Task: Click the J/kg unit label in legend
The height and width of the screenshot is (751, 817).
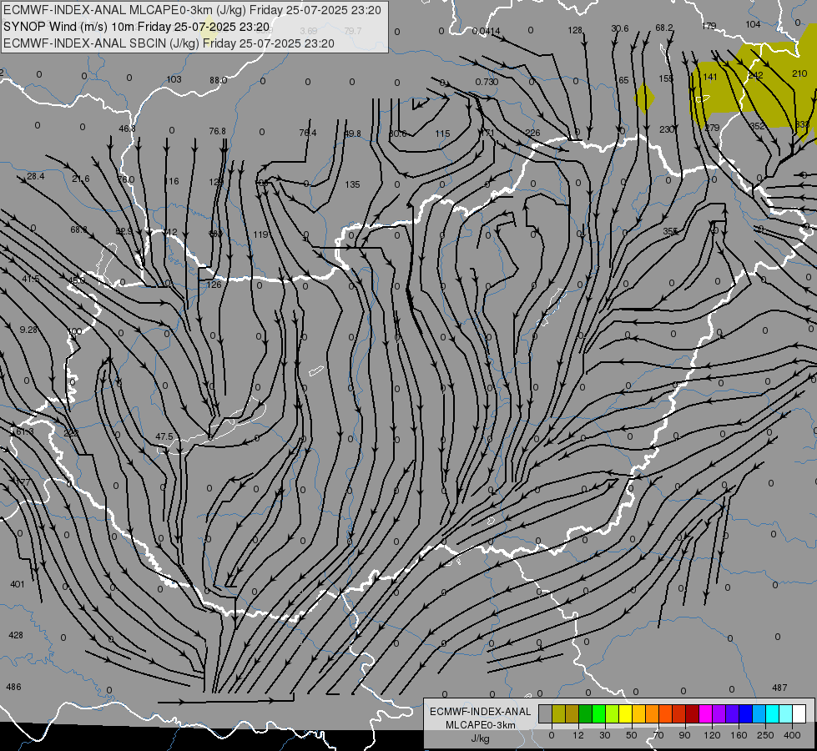Action: (x=480, y=738)
